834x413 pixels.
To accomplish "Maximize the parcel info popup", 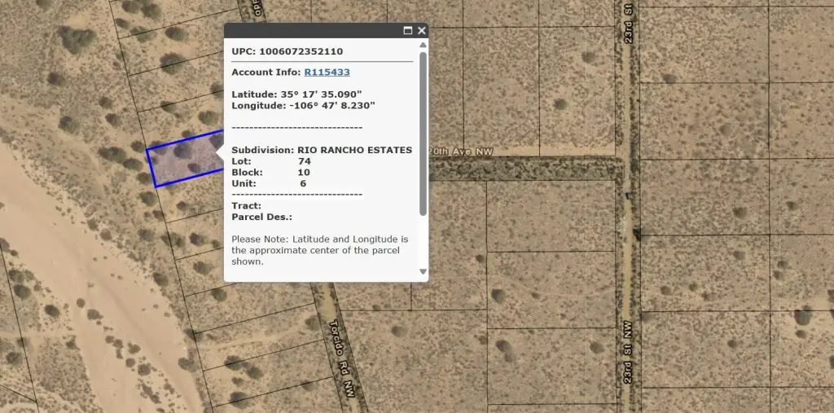I will point(408,30).
